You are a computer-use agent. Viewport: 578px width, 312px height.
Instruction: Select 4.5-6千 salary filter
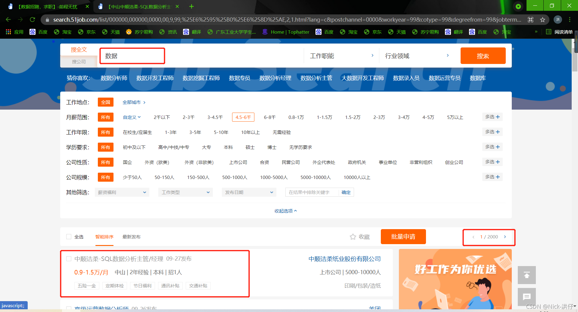243,117
